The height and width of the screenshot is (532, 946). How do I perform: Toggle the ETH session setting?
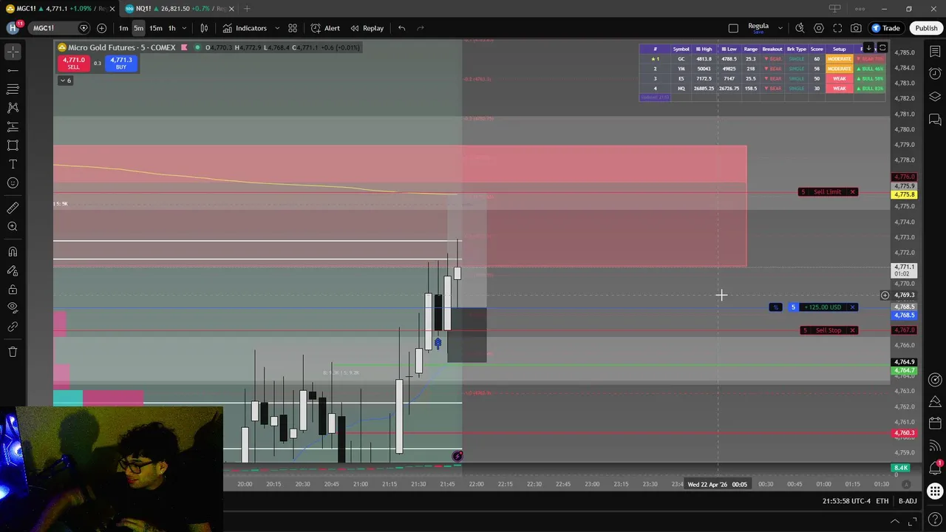tap(882, 501)
